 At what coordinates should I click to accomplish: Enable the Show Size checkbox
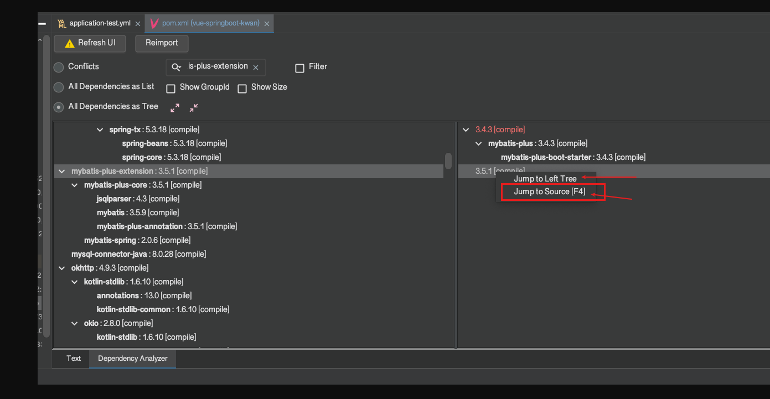pos(242,89)
